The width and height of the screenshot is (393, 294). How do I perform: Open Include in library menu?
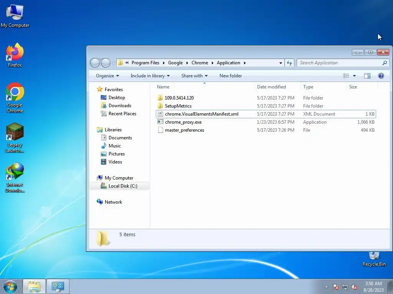(150, 76)
